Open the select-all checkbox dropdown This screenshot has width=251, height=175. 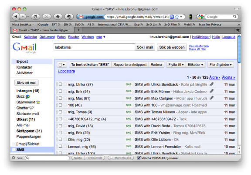click(x=62, y=65)
